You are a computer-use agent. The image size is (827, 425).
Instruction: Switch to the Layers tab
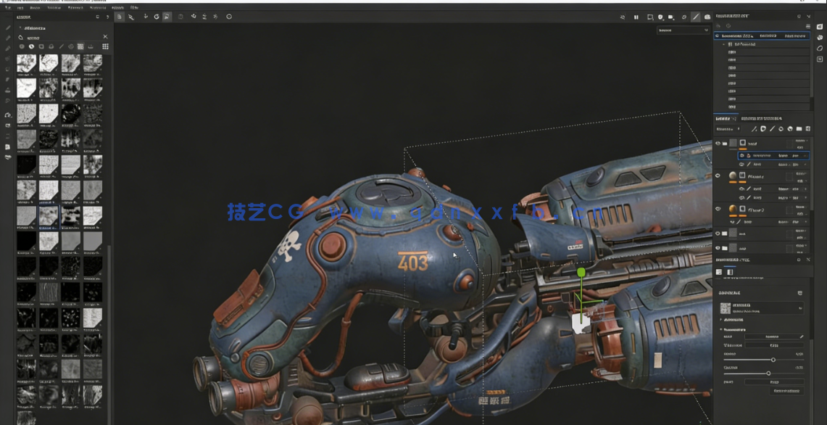(723, 117)
